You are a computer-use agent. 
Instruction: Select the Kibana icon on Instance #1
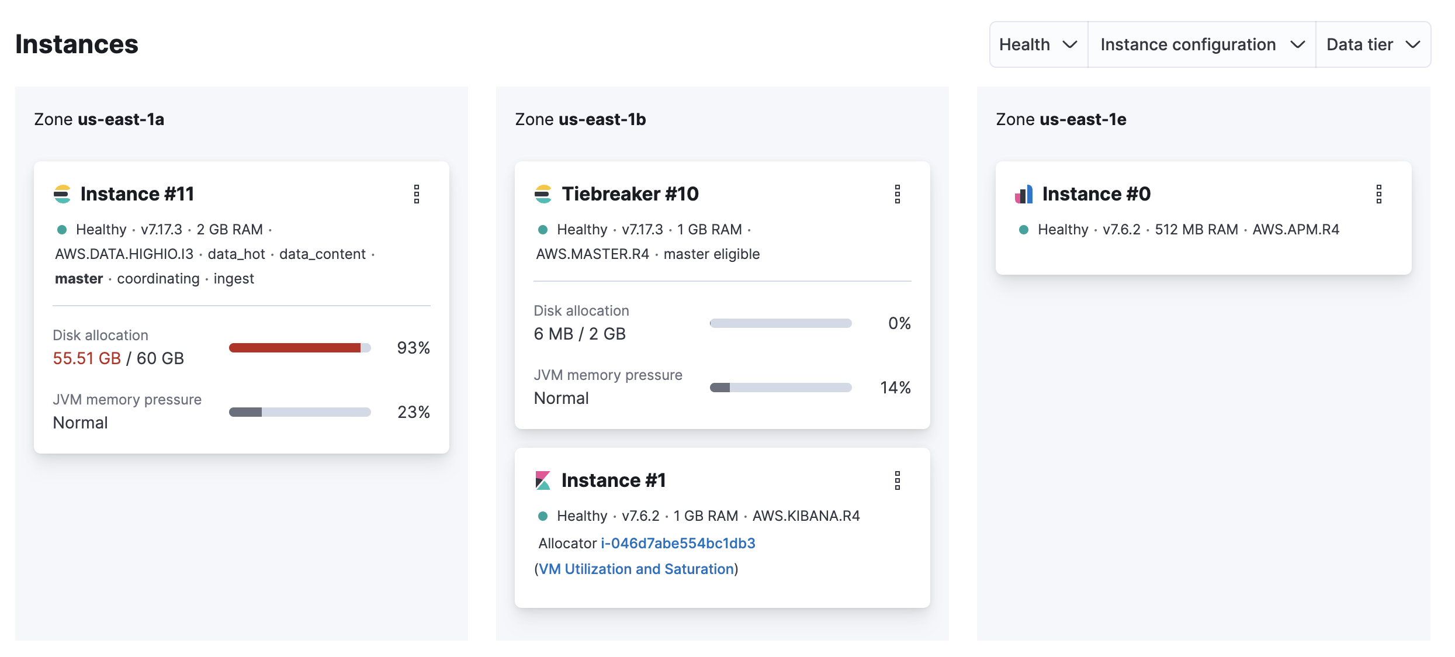click(x=543, y=480)
